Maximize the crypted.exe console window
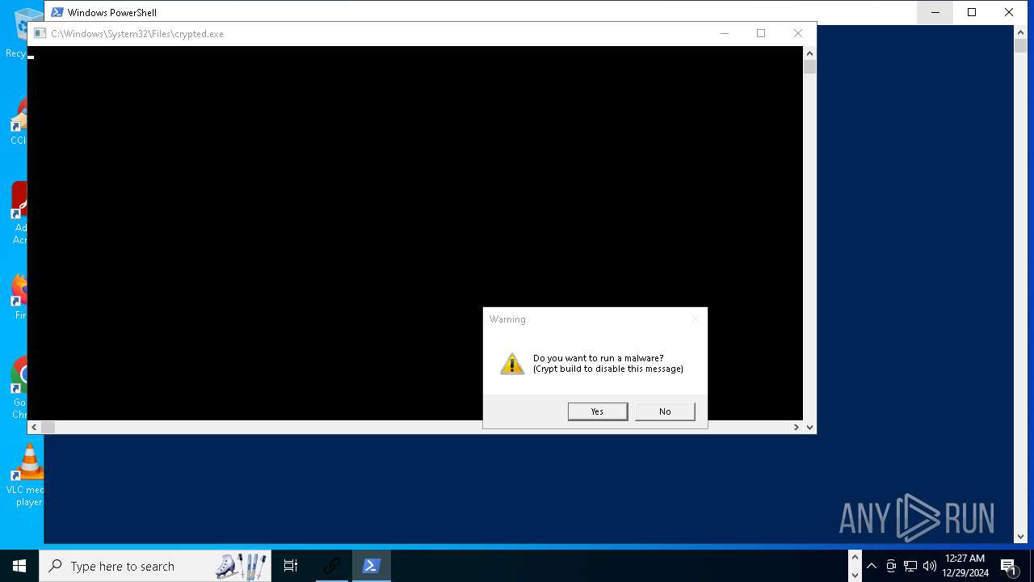Viewport: 1034px width, 582px height. pos(761,33)
